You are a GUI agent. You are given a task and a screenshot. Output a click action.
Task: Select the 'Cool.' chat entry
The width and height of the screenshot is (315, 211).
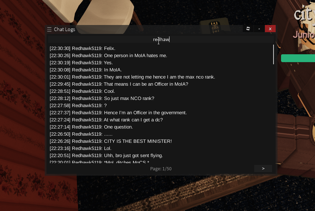pyautogui.click(x=82, y=91)
